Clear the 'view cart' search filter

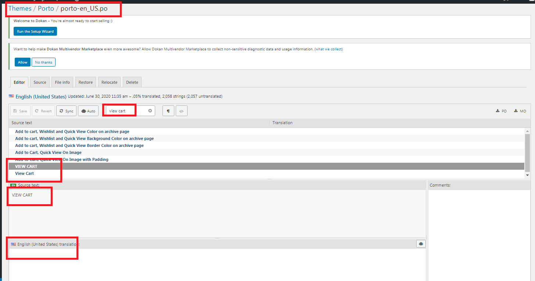click(150, 111)
